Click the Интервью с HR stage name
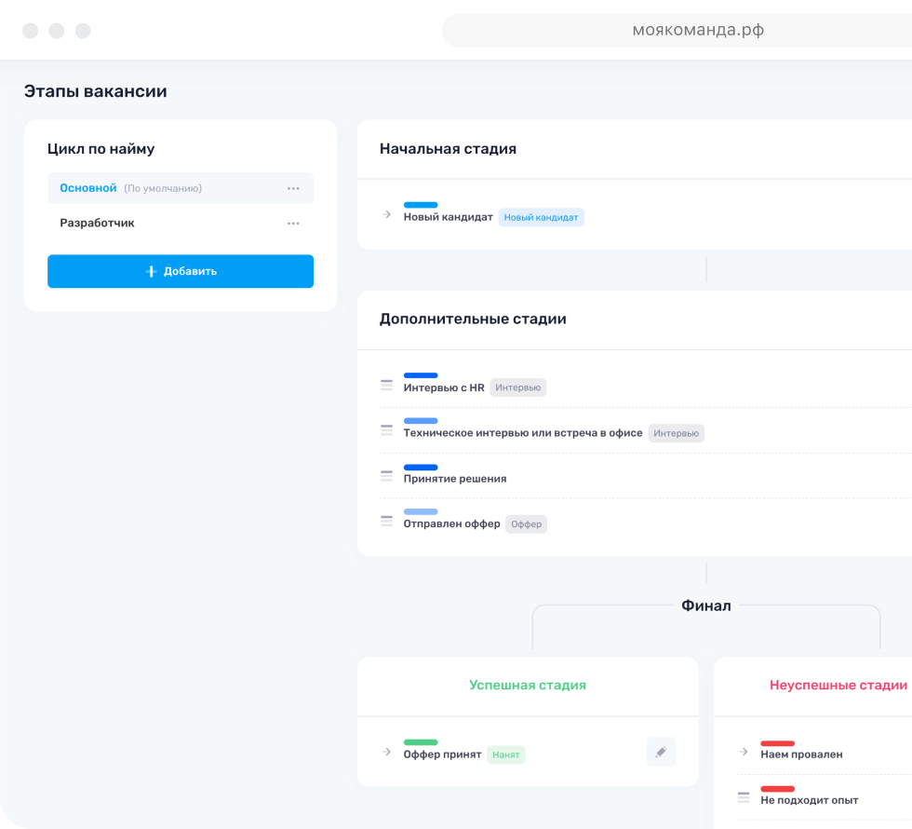912x829 pixels. tap(444, 387)
